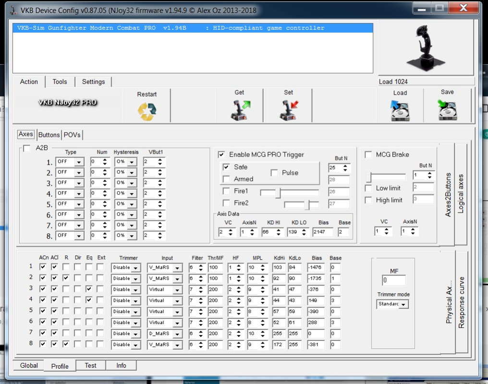Increase trigger VC value with up arrow
Image resolution: width=488 pixels, height=384 pixels.
(x=231, y=230)
